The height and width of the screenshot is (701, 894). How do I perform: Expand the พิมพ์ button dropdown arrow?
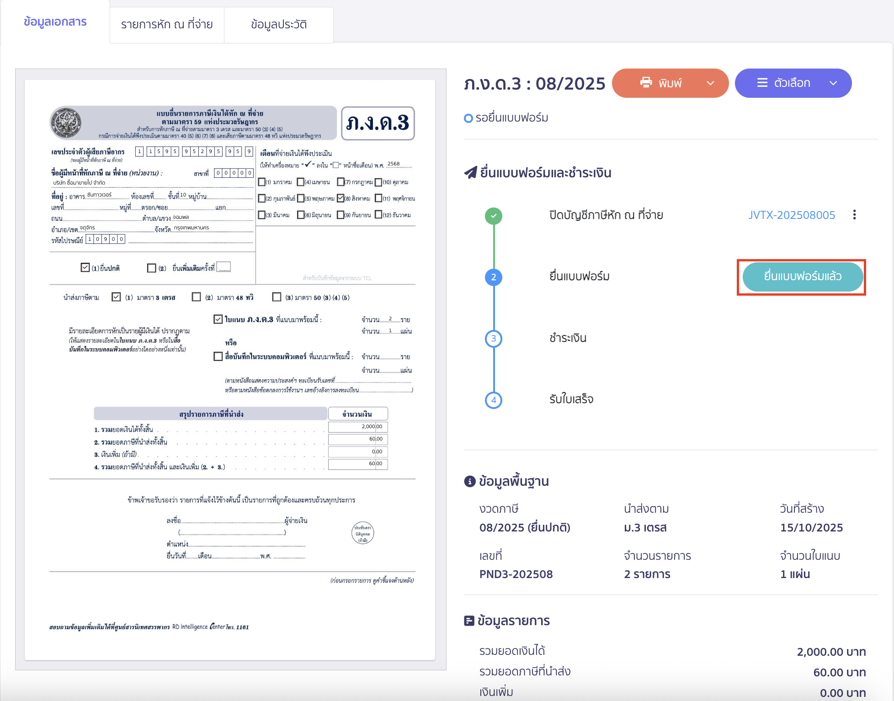click(x=710, y=83)
